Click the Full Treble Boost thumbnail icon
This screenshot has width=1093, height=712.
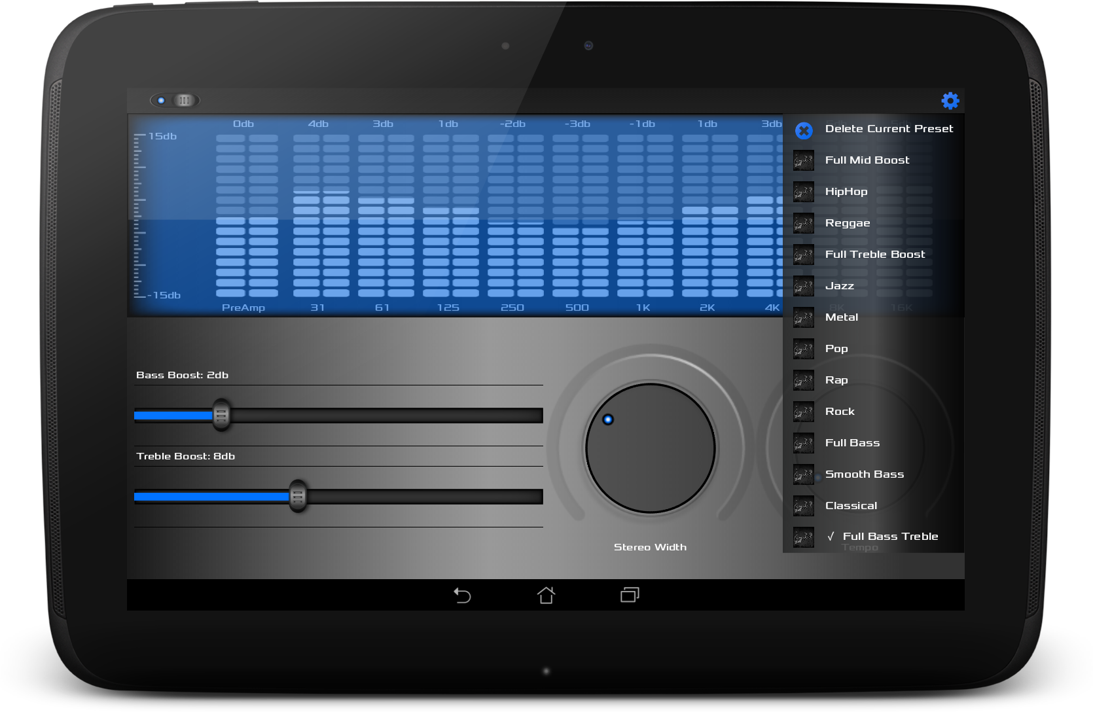click(x=804, y=255)
